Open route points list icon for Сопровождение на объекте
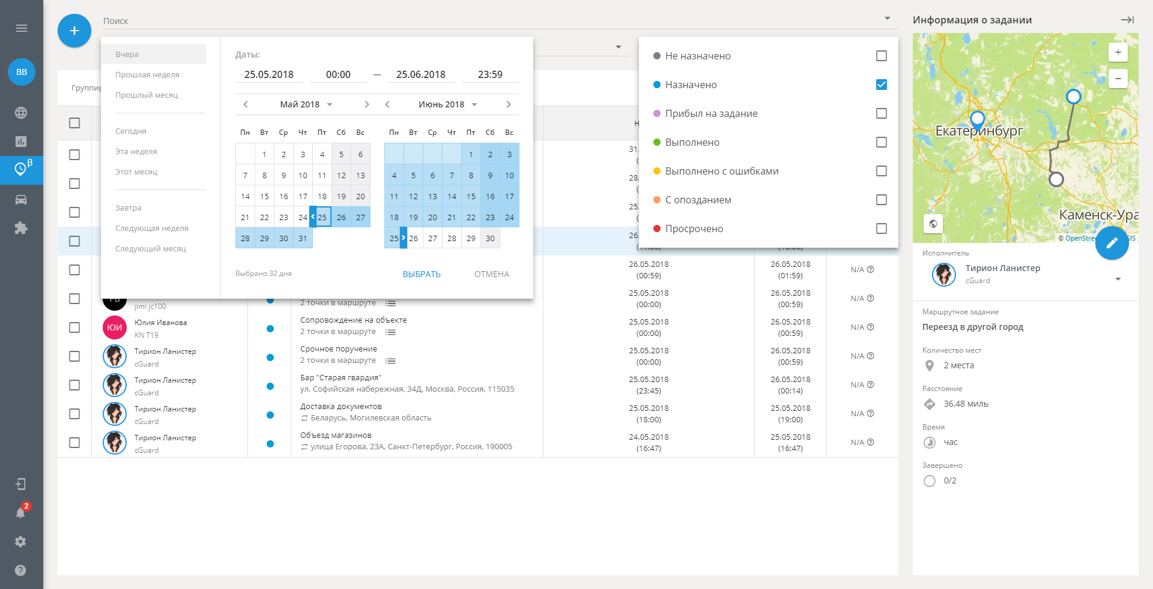This screenshot has height=589, width=1153. [390, 332]
